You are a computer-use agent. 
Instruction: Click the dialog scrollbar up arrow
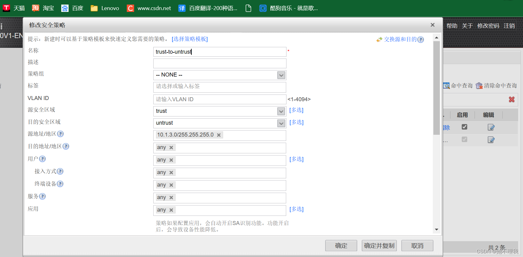click(436, 37)
